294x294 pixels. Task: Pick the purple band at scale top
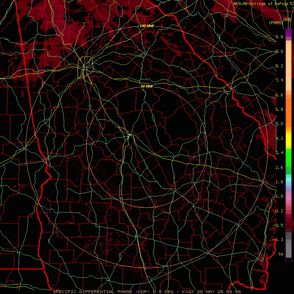[288, 33]
